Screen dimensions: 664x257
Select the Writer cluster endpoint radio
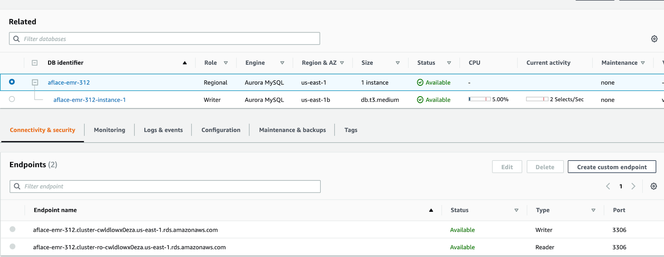point(12,229)
